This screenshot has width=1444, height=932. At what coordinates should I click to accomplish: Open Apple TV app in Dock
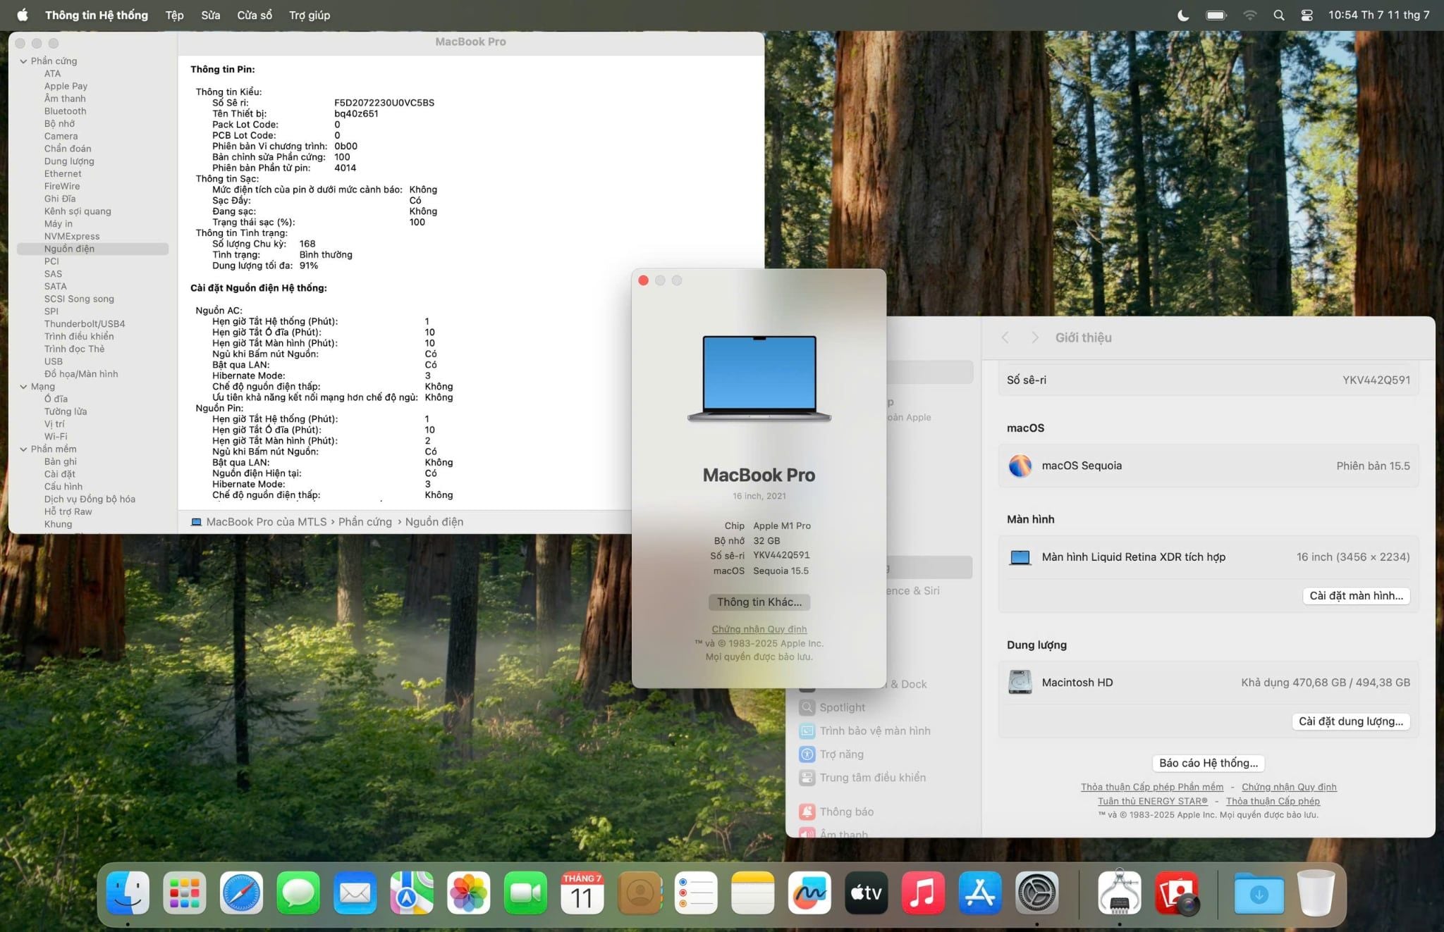[x=867, y=893]
